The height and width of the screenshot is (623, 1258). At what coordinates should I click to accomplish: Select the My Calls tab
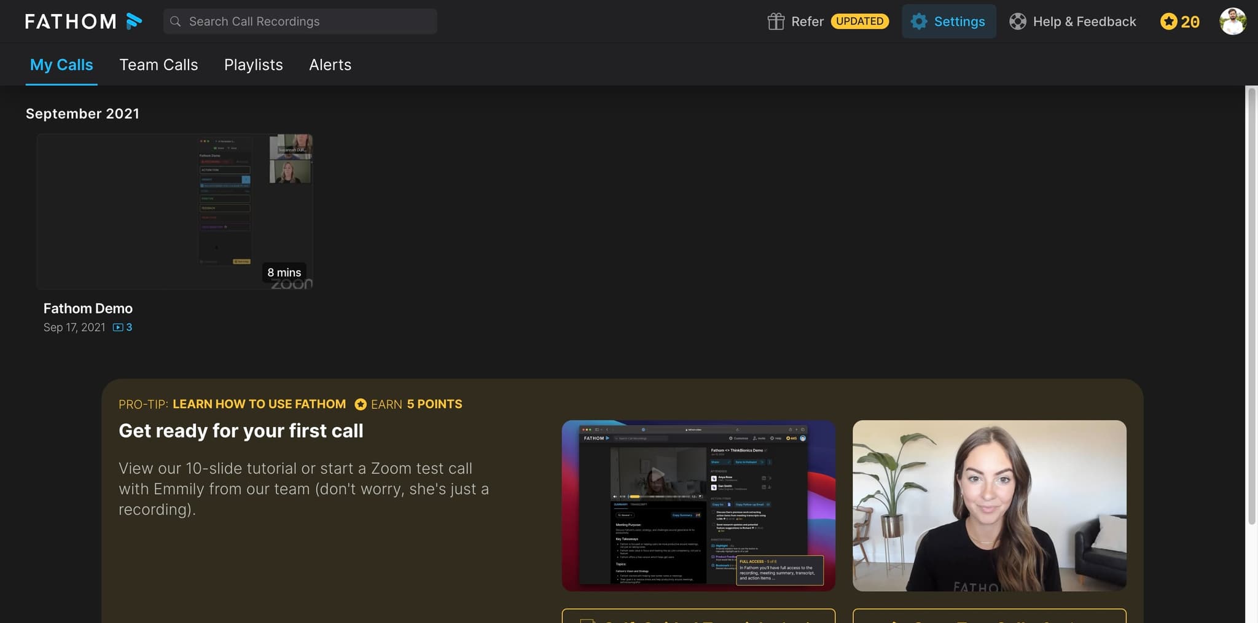coord(61,65)
